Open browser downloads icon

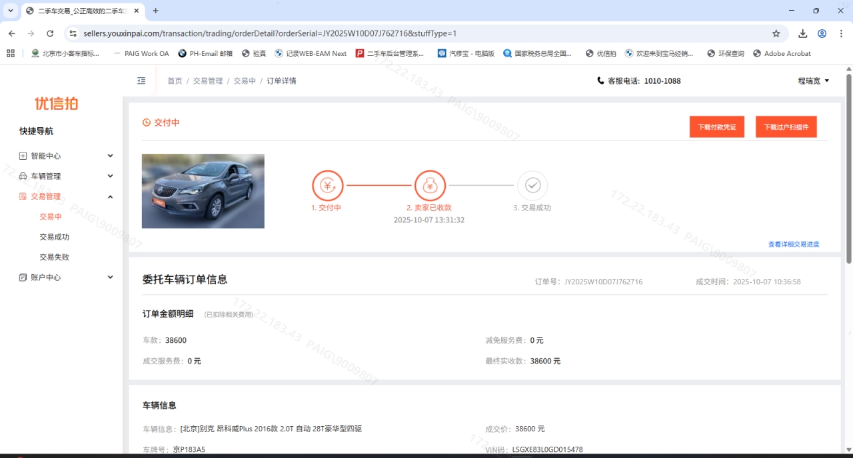tap(802, 33)
